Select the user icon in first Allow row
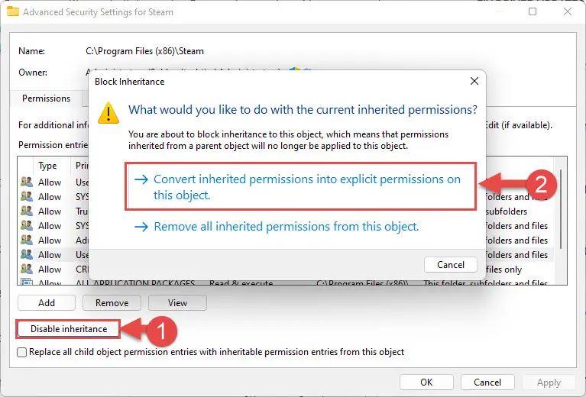Screen dimensions: 586x397 tap(27, 182)
